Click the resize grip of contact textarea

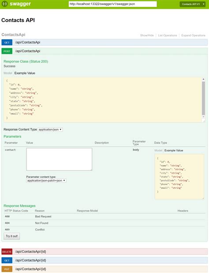pyautogui.click(x=91, y=170)
